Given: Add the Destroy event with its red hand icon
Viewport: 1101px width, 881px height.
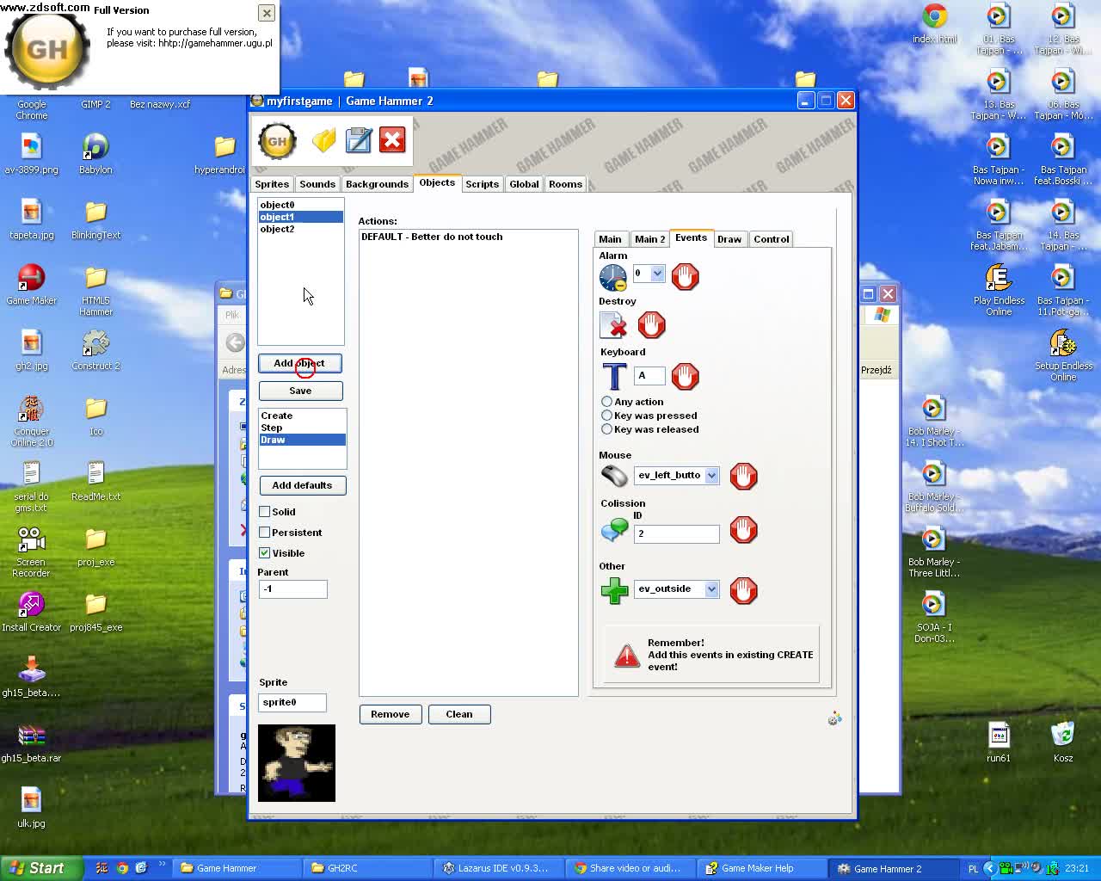Looking at the screenshot, I should 652,324.
